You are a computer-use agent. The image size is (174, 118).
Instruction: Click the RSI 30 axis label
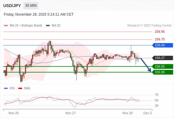click(157, 106)
